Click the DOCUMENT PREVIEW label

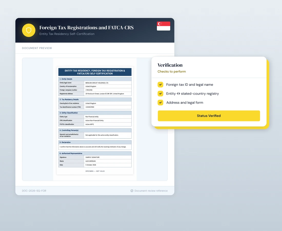click(x=37, y=48)
